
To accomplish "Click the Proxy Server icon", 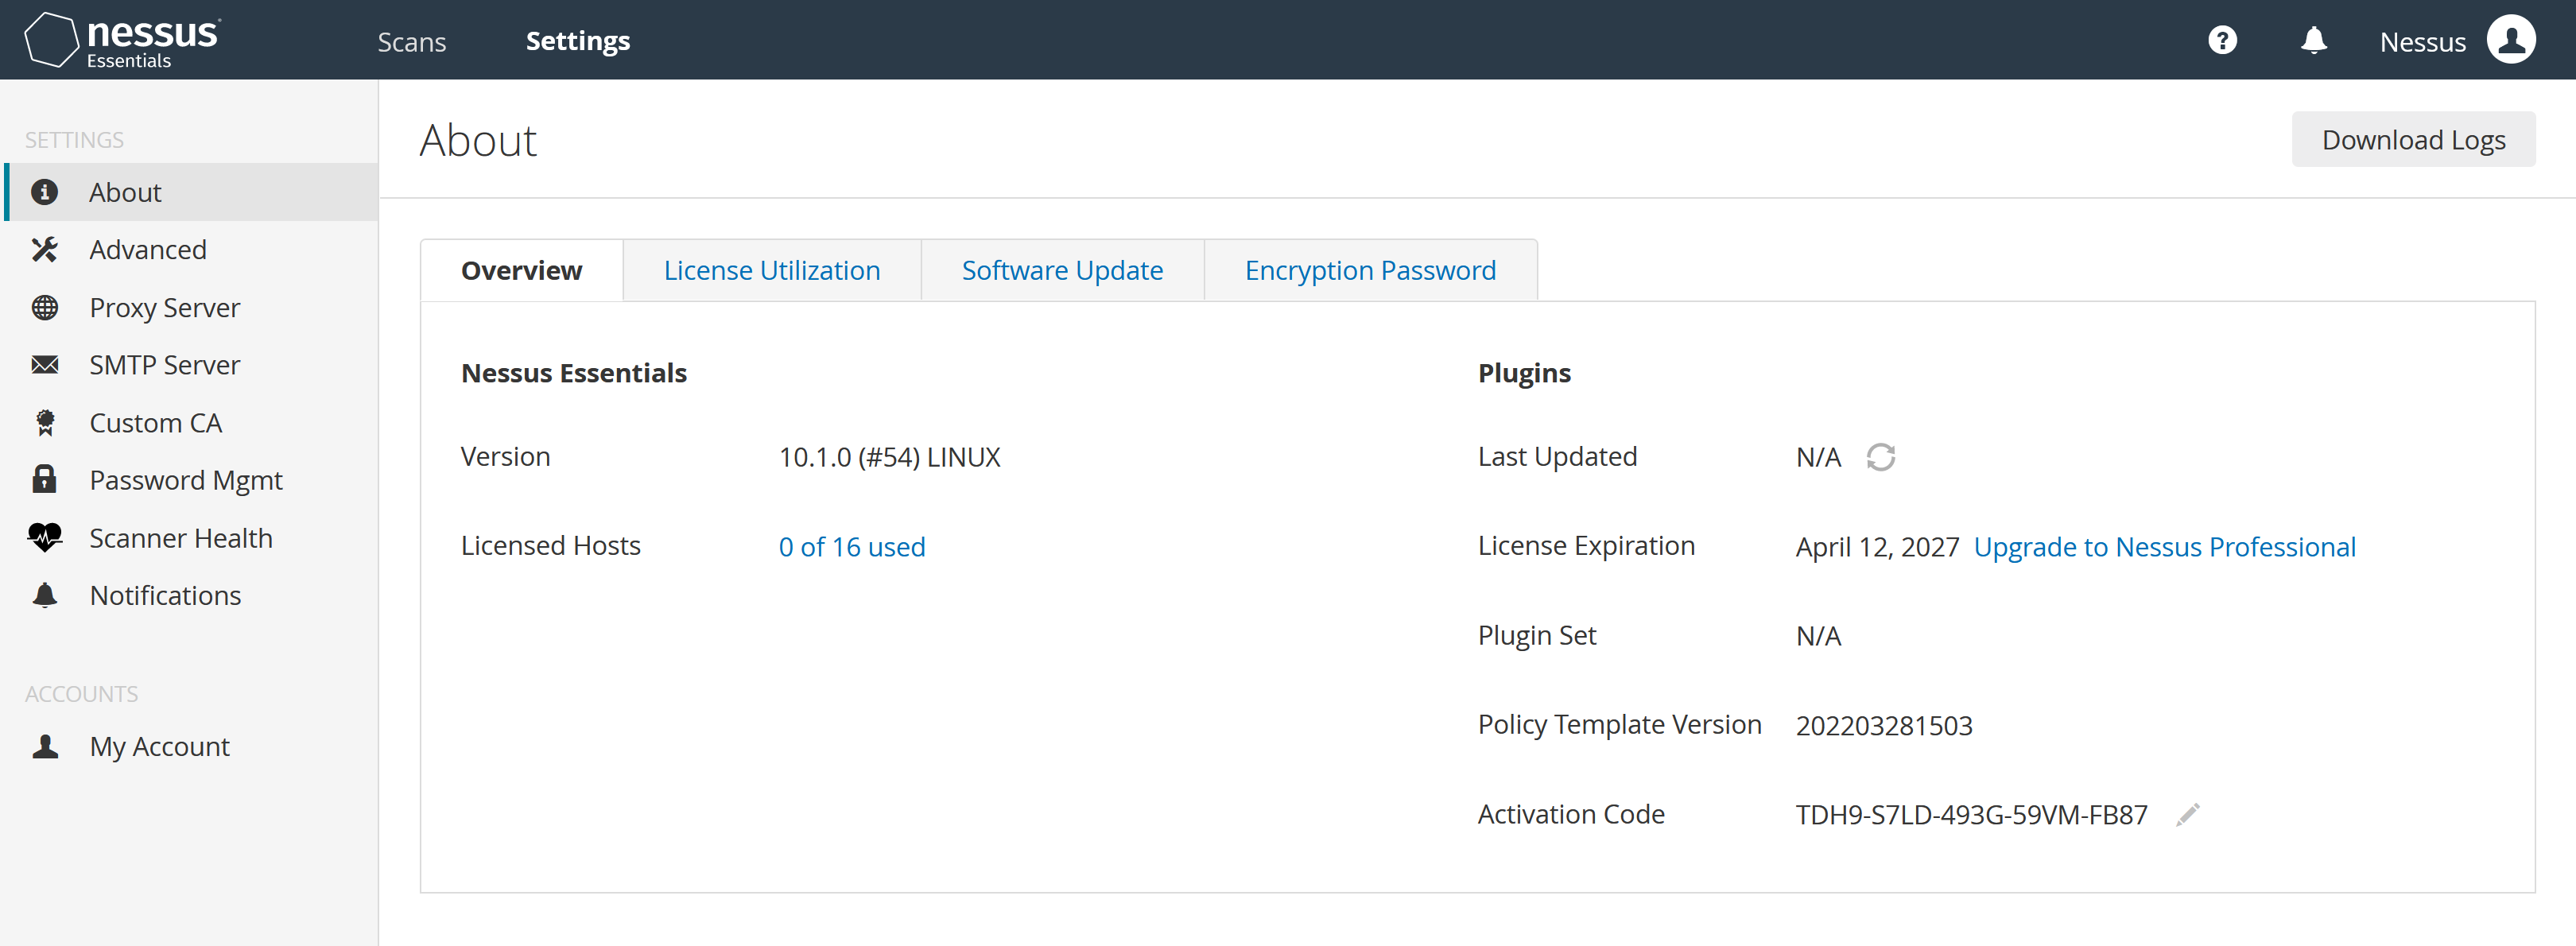I will click(46, 308).
